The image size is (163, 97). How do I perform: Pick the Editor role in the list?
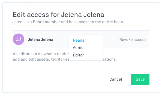click(x=78, y=55)
